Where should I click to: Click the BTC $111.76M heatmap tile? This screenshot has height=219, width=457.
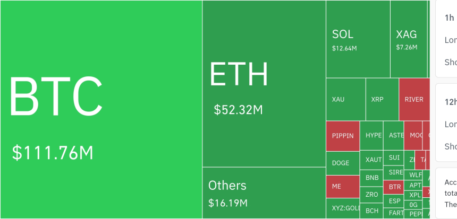(x=101, y=109)
